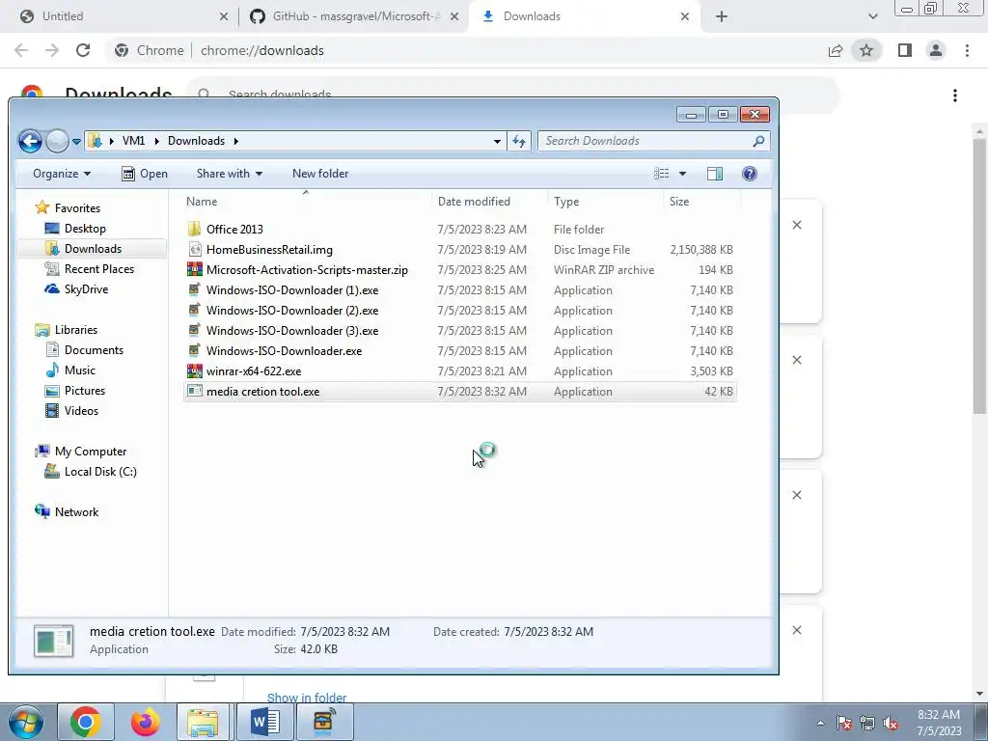
Task: Expand arrow after Downloads breadcrumb
Action: pos(236,141)
